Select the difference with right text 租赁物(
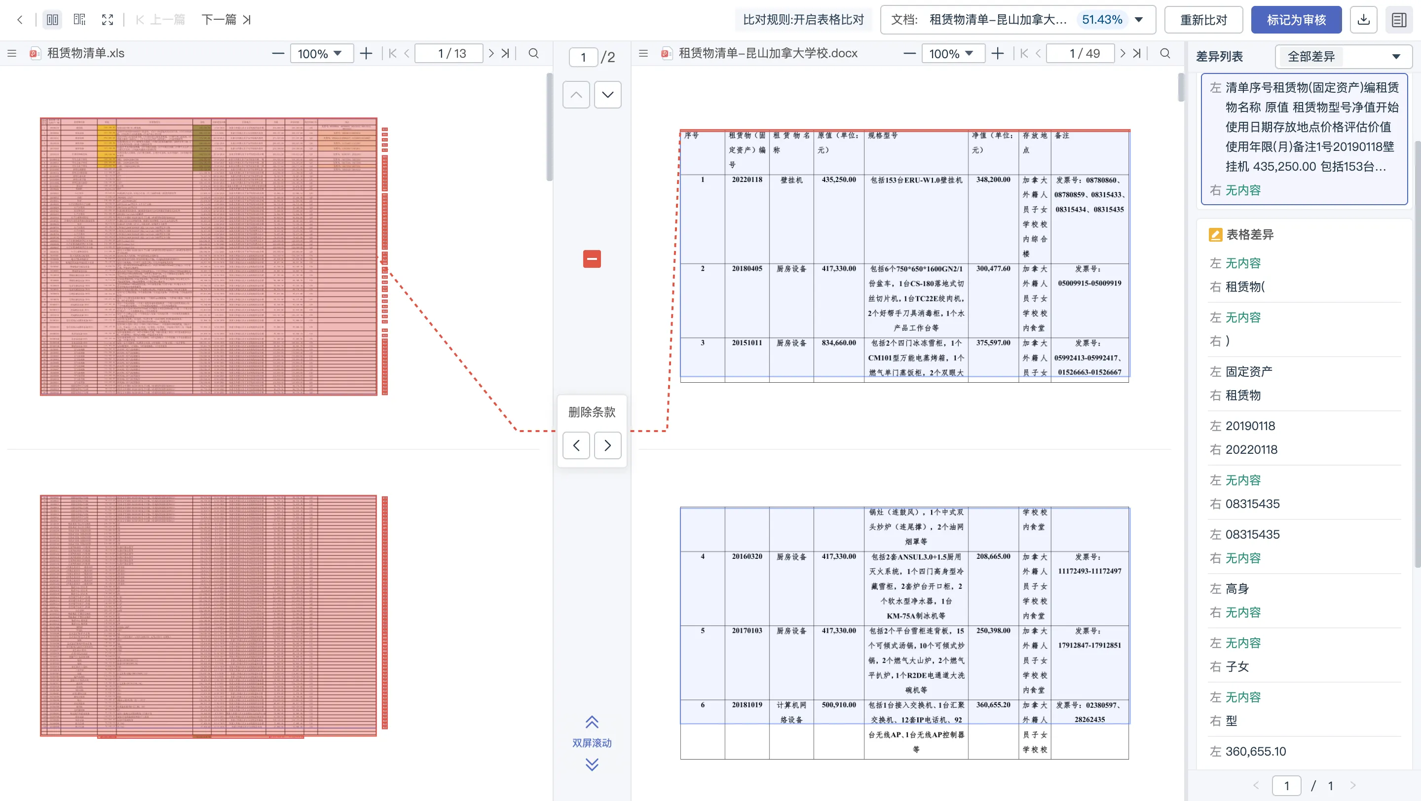The width and height of the screenshot is (1421, 801). click(x=1304, y=275)
